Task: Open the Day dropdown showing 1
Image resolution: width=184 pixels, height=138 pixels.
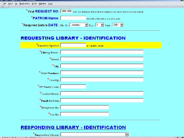Action: coord(100,25)
